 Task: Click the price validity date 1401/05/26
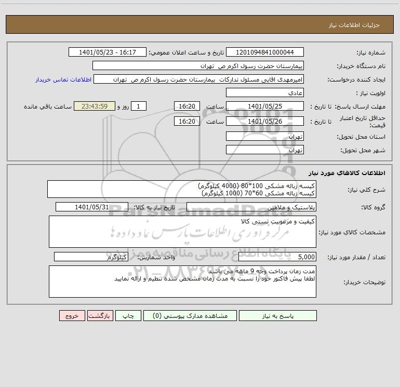coord(265,121)
